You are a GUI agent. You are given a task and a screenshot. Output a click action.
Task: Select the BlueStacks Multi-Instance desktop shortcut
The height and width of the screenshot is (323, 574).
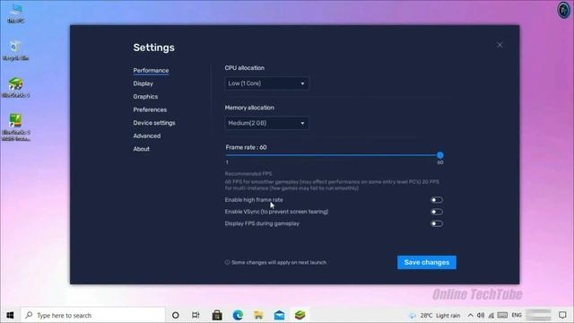click(x=15, y=127)
